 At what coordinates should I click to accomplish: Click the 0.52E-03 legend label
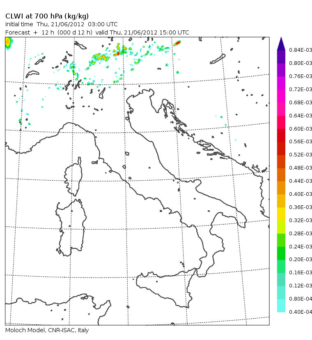[x=301, y=155]
